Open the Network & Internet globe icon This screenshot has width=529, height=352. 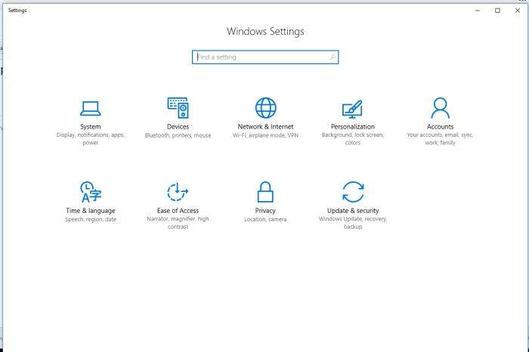pos(265,108)
